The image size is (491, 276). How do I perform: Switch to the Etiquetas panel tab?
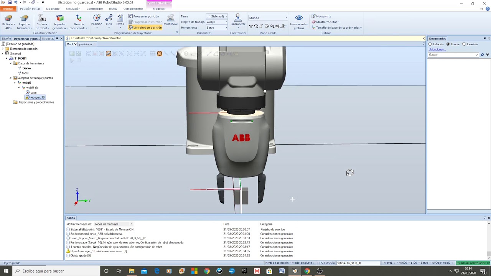pos(48,39)
